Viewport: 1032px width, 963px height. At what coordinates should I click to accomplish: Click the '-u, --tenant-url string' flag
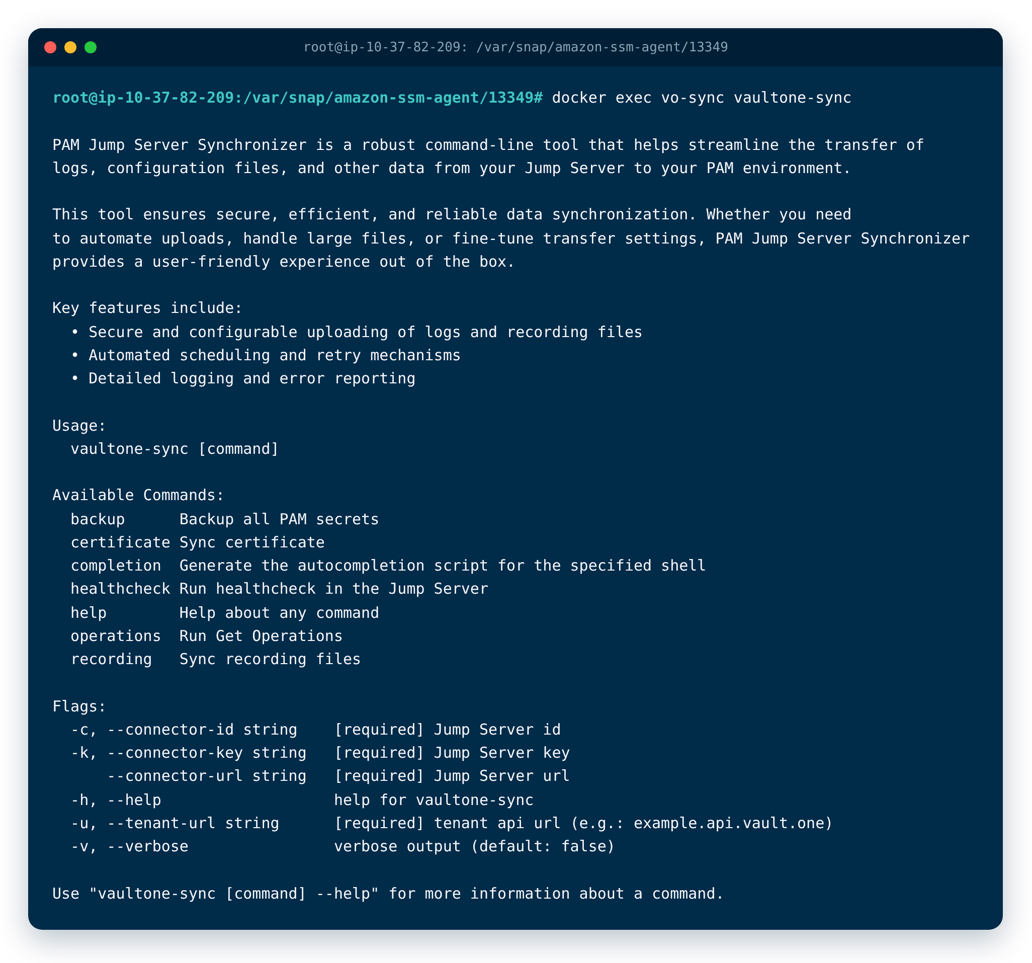(x=175, y=823)
